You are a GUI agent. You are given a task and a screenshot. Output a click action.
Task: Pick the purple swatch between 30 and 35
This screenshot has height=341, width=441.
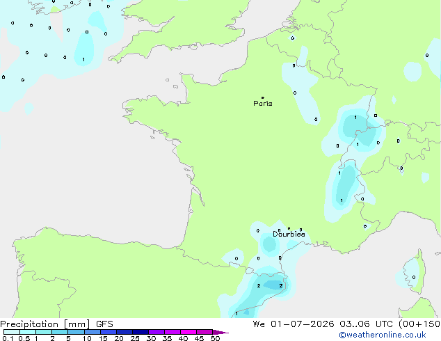pos(157,332)
